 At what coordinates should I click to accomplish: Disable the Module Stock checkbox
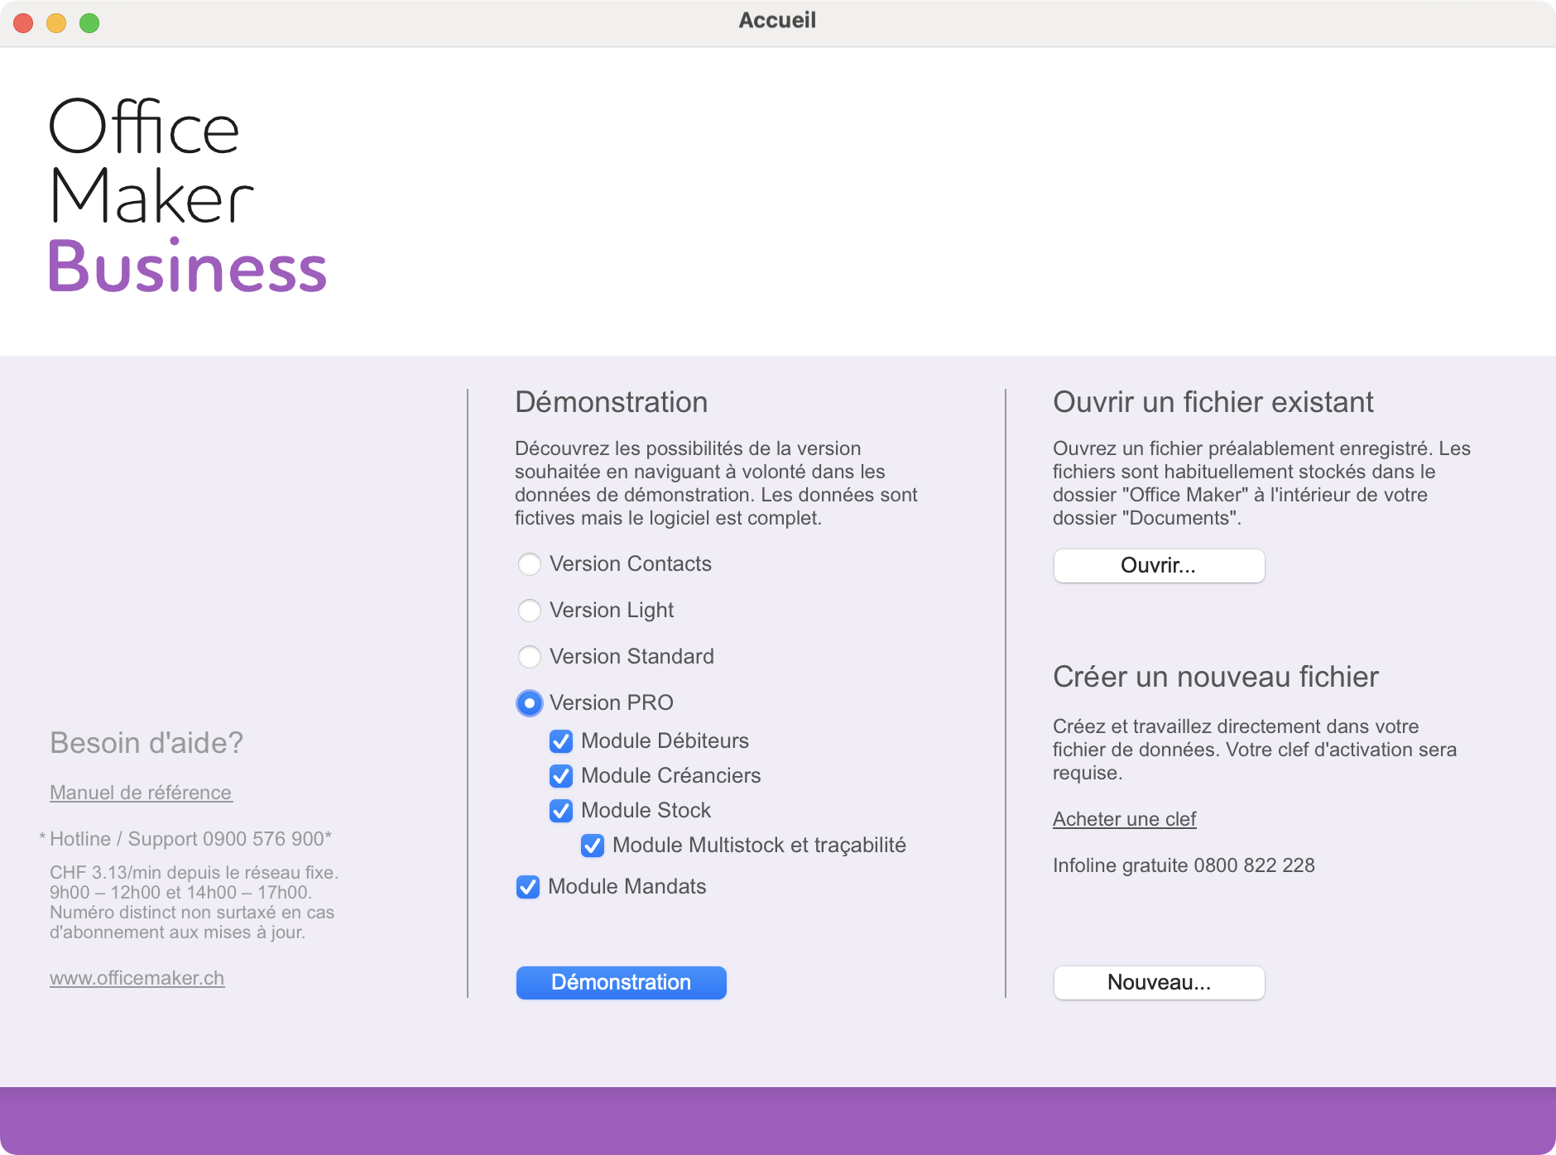tap(561, 811)
